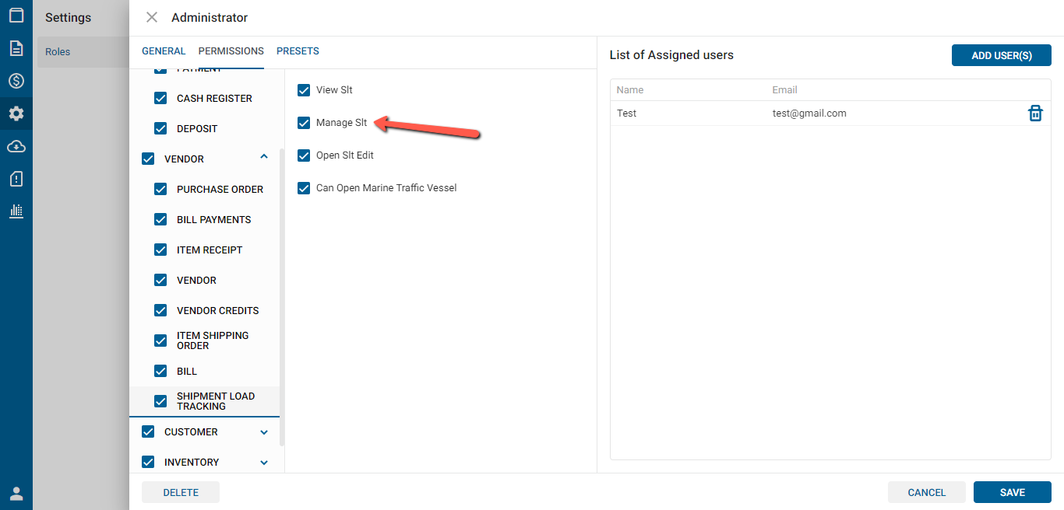
Task: Collapse the Vendor permissions section
Action: coord(264,158)
